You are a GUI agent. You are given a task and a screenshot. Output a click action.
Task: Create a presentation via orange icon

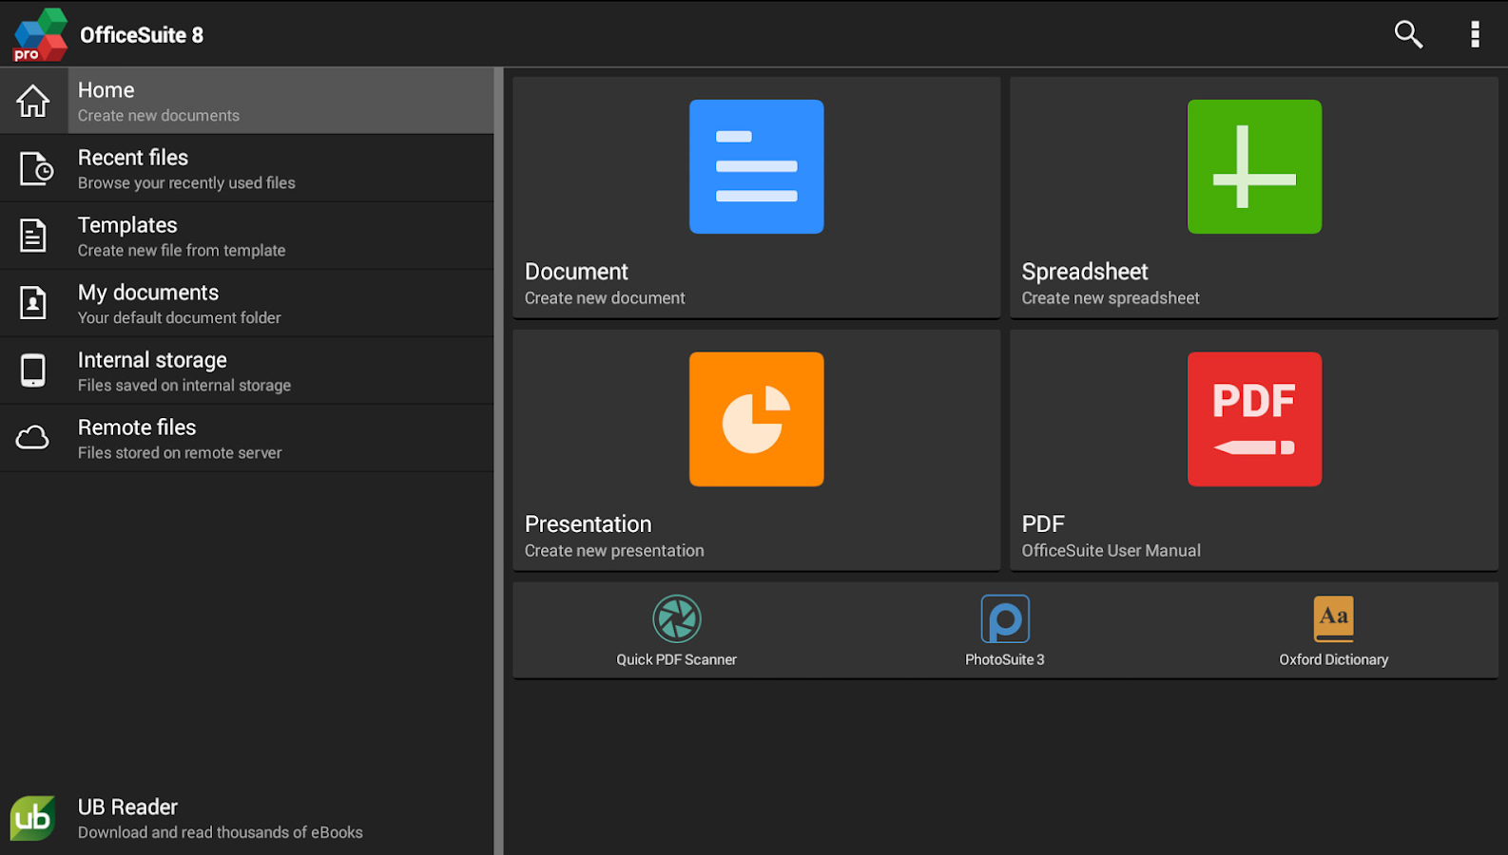[756, 419]
